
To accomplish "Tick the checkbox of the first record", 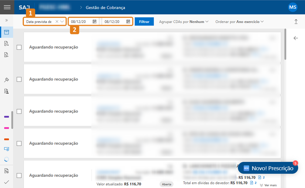I will (19, 47).
